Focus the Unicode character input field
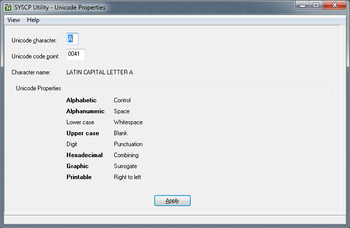350x228 pixels. coord(72,39)
